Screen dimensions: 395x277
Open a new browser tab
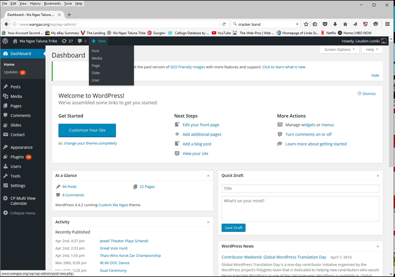69,15
